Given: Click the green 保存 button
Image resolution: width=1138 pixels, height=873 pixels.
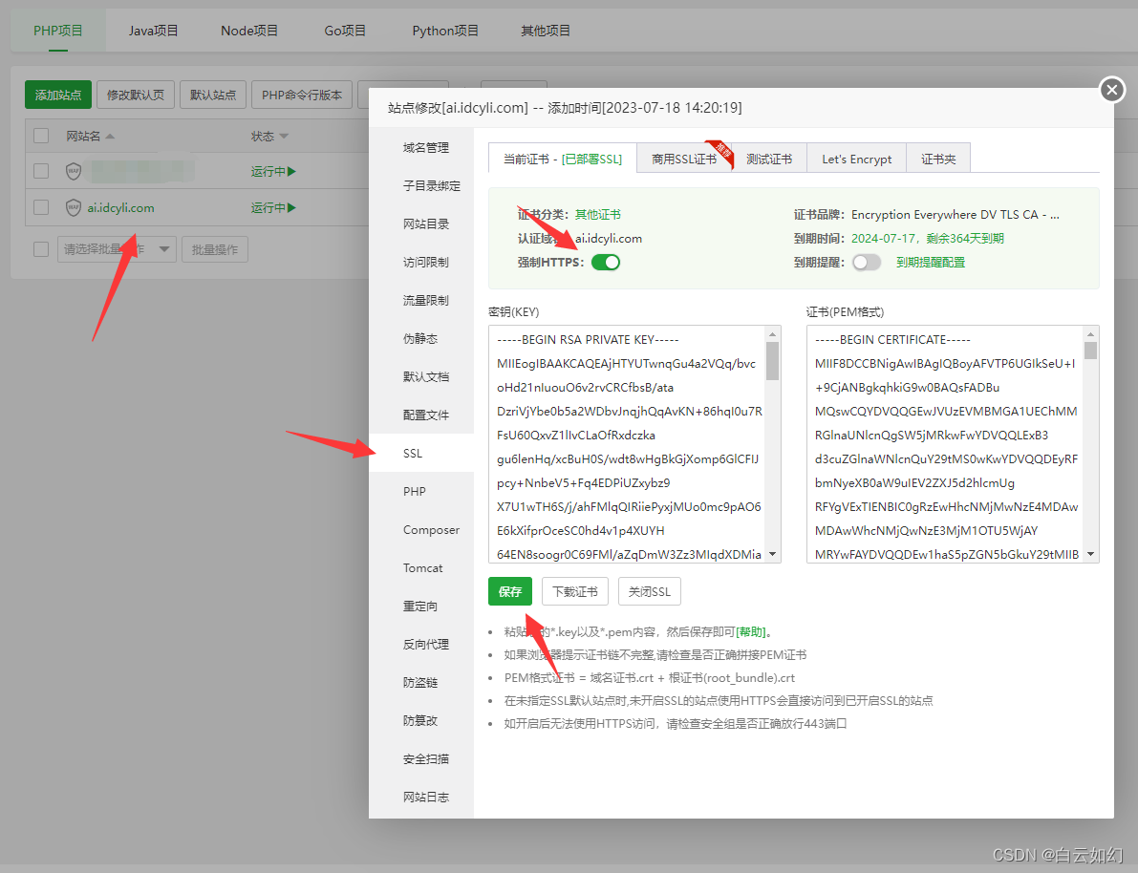Looking at the screenshot, I should click(510, 591).
